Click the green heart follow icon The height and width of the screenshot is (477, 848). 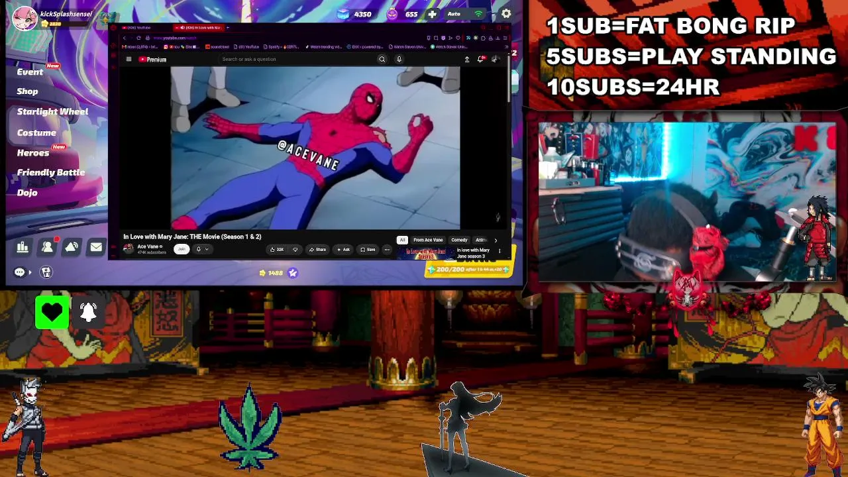pyautogui.click(x=52, y=313)
